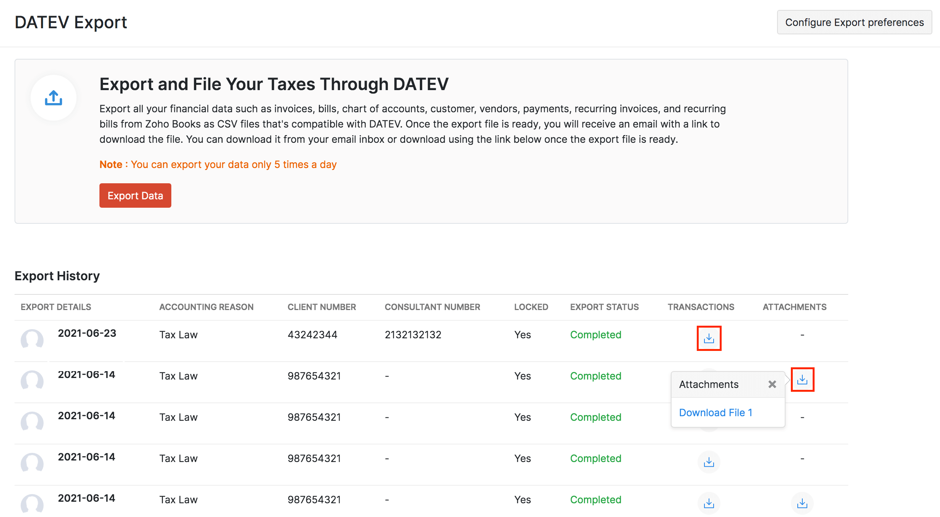This screenshot has width=940, height=517.
Task: Click the upload icon in the DATEV banner
Action: point(54,98)
